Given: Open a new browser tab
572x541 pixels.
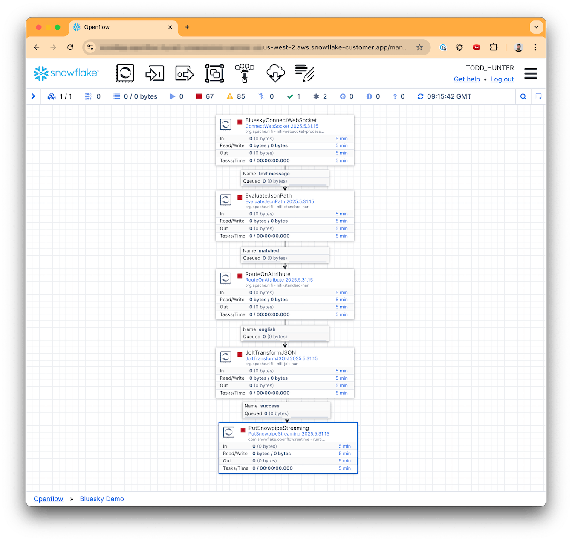Looking at the screenshot, I should (187, 27).
